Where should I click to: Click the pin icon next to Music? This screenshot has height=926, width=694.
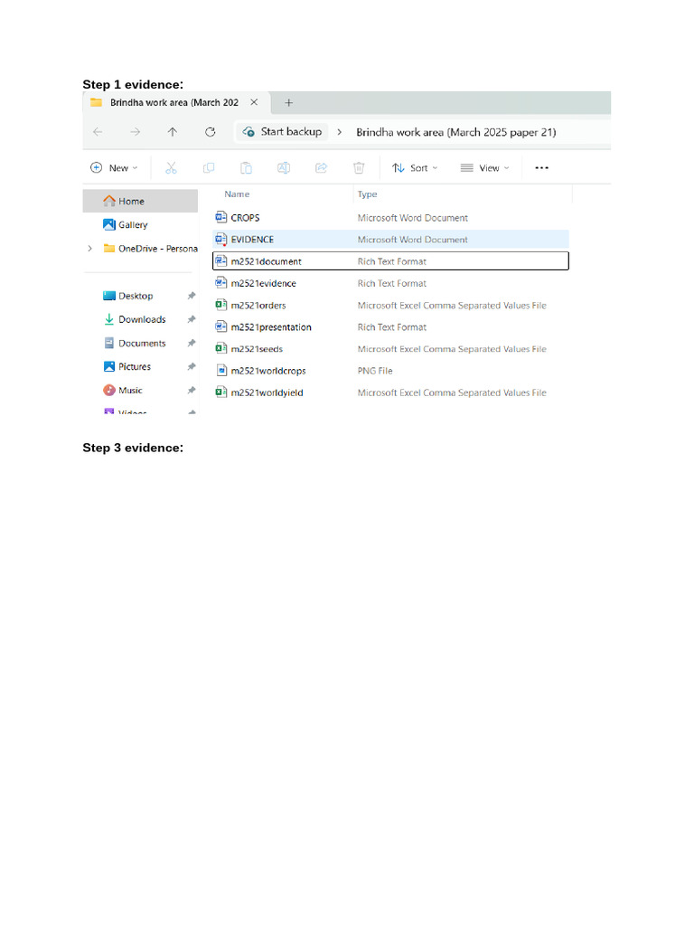click(192, 391)
